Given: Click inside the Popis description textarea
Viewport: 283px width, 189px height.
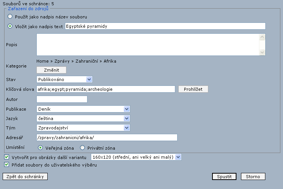Looking at the screenshot, I should [148, 44].
